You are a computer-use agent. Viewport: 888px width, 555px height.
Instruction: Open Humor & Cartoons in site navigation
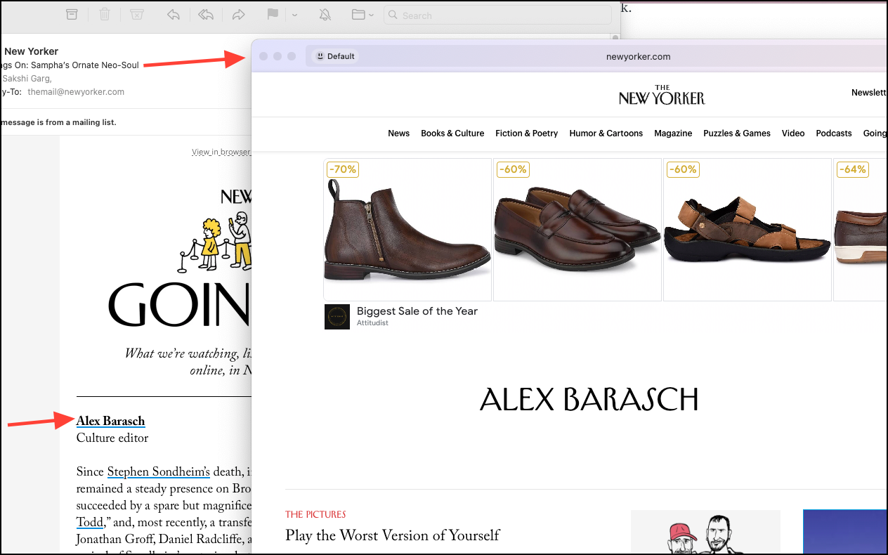click(606, 133)
